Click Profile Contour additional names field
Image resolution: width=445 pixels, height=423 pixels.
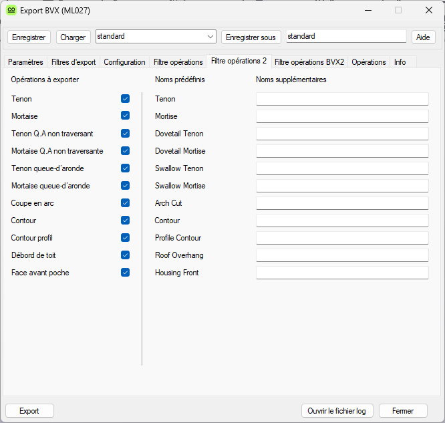[342, 238]
